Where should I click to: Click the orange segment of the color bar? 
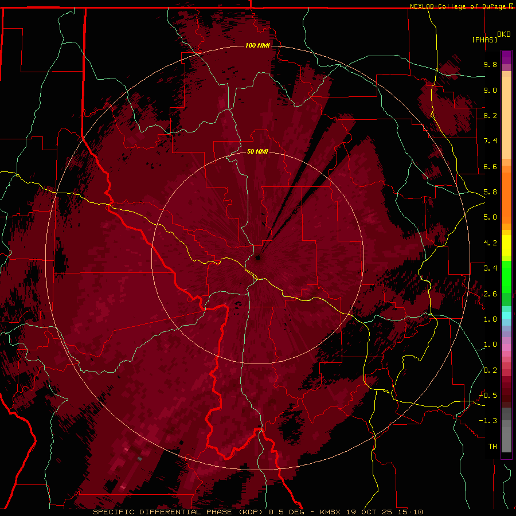(x=506, y=198)
